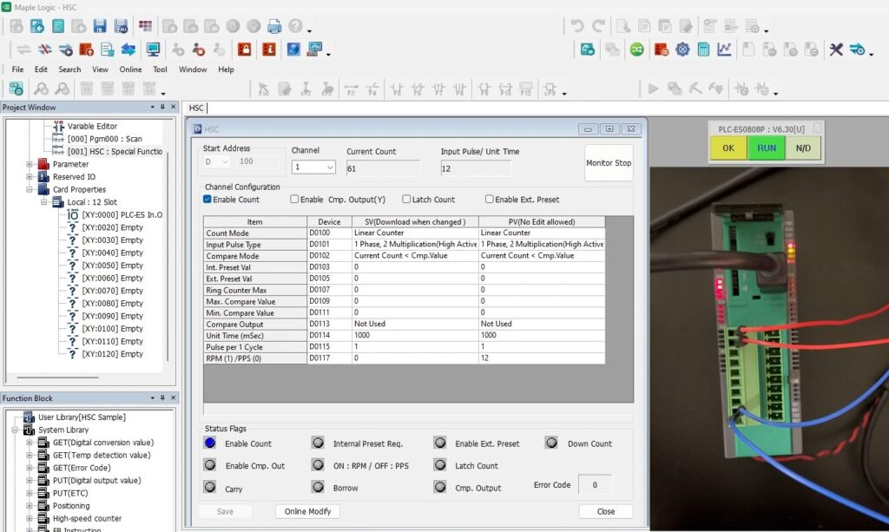The image size is (889, 532).
Task: Click the red information icon
Action: click(269, 49)
